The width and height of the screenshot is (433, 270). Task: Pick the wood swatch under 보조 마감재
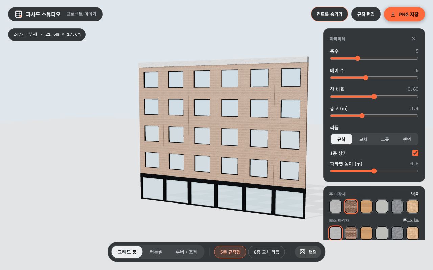click(x=366, y=233)
